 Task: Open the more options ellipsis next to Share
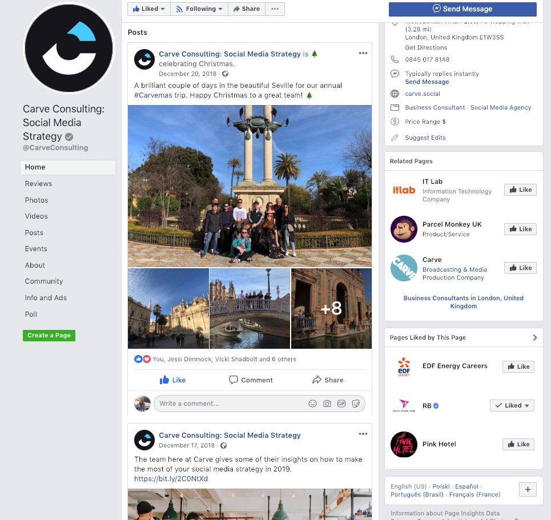click(x=275, y=9)
